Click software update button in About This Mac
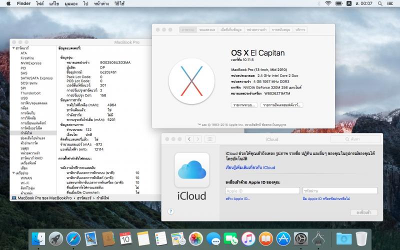 coord(281,105)
